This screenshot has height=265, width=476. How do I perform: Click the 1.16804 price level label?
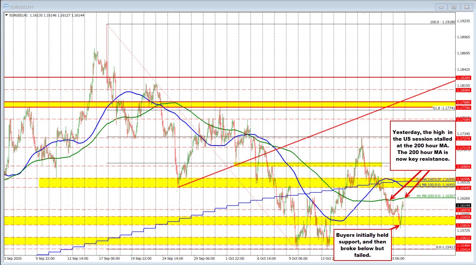click(x=463, y=167)
